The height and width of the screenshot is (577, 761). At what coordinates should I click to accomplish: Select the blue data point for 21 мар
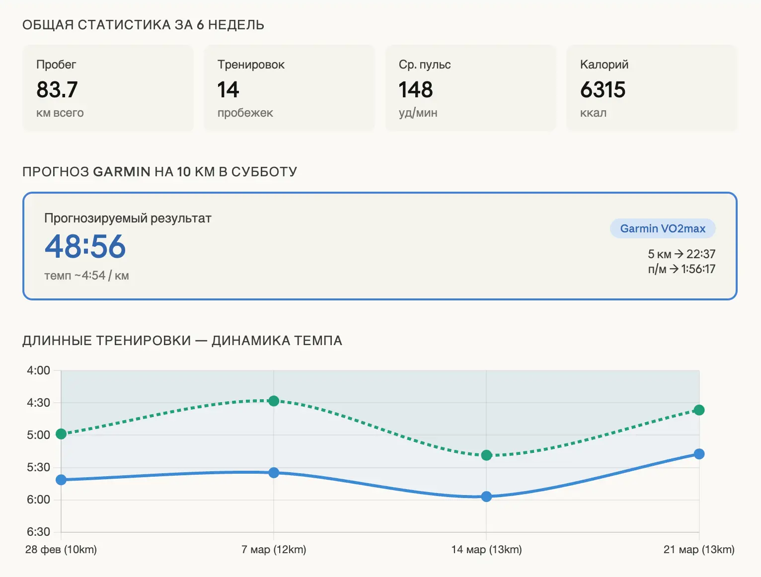[699, 454]
